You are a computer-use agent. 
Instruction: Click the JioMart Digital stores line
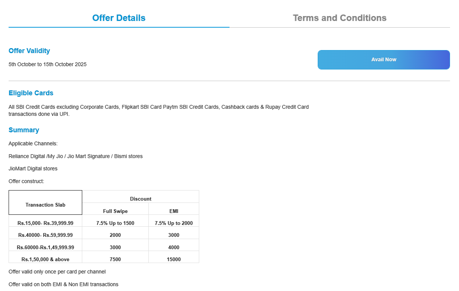(33, 168)
